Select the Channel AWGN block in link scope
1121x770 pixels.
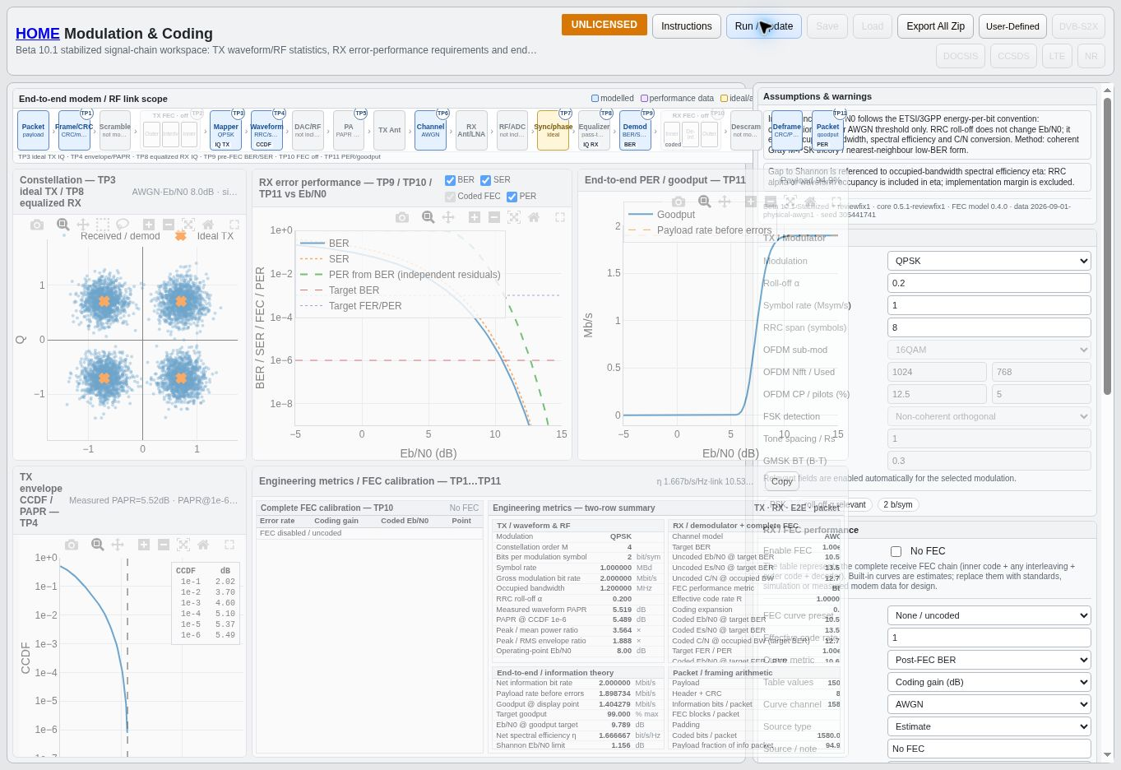coord(430,131)
